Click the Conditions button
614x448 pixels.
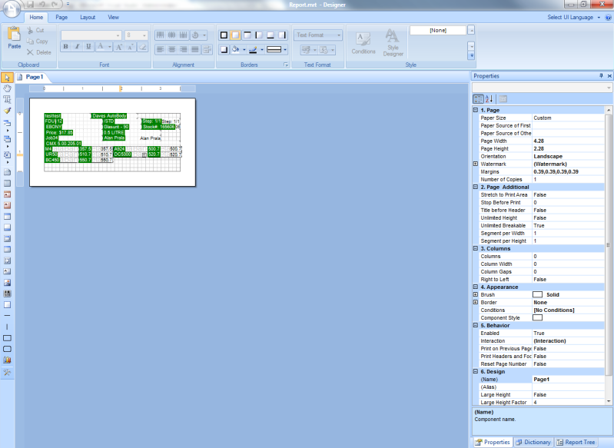pyautogui.click(x=363, y=43)
